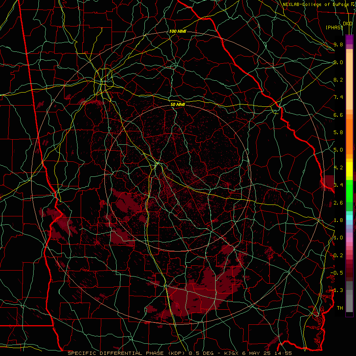Click the -0.5 scale value
356x356 pixels.
pyautogui.click(x=337, y=273)
